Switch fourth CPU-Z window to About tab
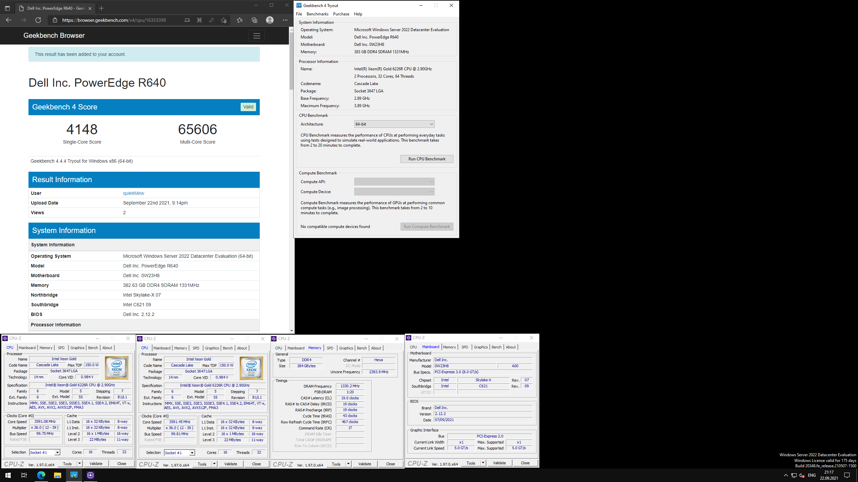The height and width of the screenshot is (482, 858). point(511,347)
